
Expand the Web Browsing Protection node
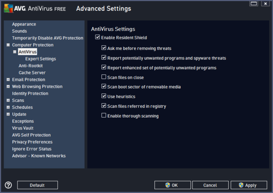[8, 87]
